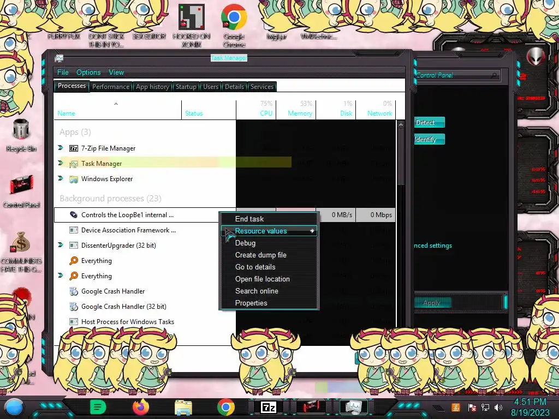Click the Windows Explorer process icon
559x419 pixels.
pyautogui.click(x=74, y=179)
